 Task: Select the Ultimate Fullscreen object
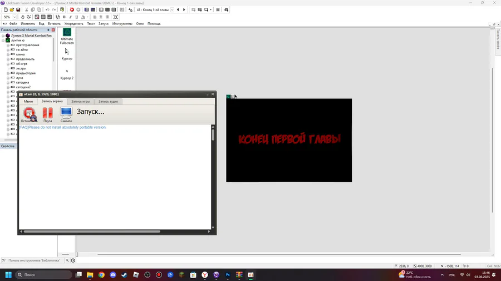pyautogui.click(x=67, y=36)
